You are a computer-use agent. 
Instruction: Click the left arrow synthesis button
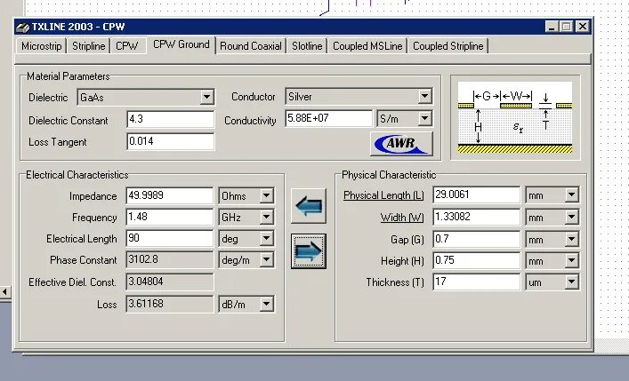pos(308,206)
